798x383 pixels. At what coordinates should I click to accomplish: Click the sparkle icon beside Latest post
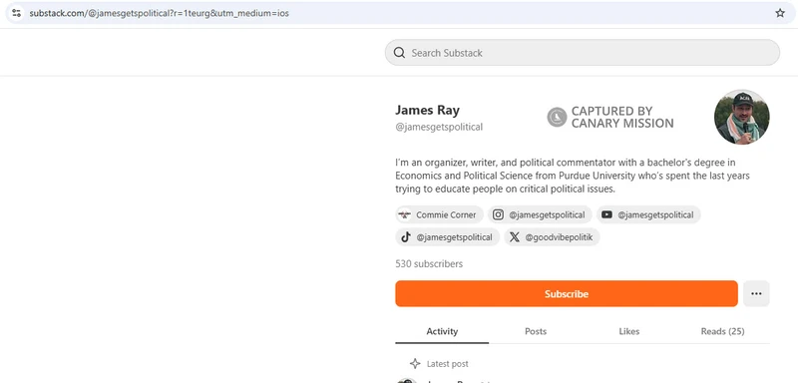(x=415, y=364)
